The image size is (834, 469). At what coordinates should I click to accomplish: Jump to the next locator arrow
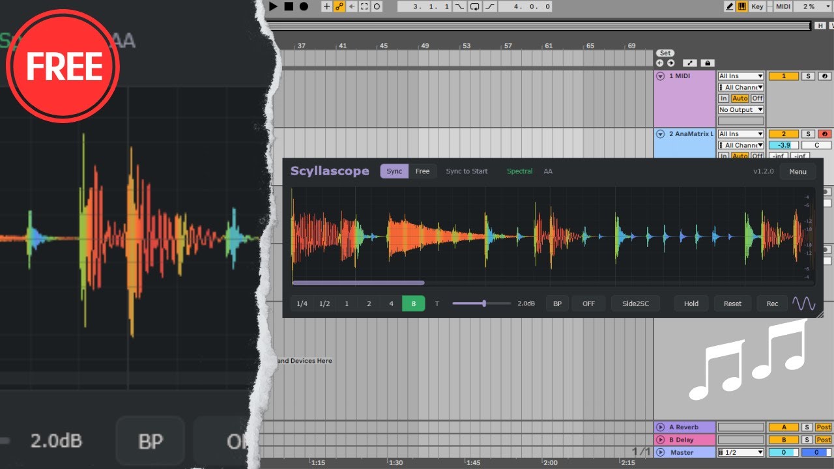[670, 63]
